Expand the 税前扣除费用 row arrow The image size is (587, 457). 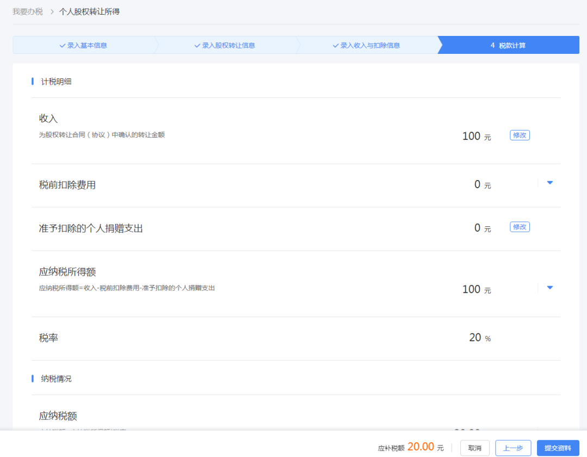(550, 183)
